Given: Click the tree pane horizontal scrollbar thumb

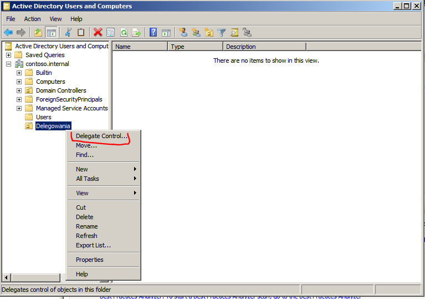Looking at the screenshot, I should (35, 277).
